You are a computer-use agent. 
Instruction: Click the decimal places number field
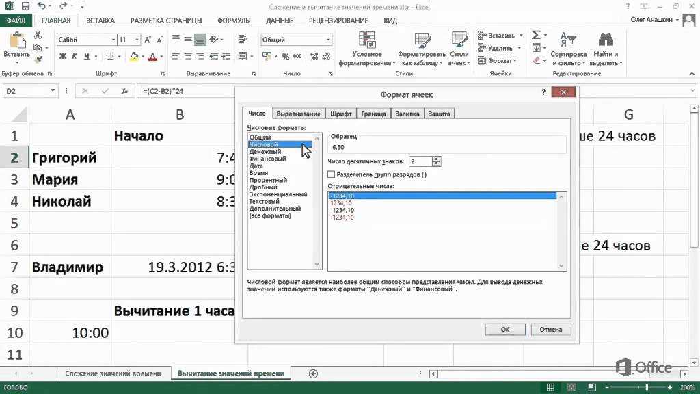tap(420, 161)
